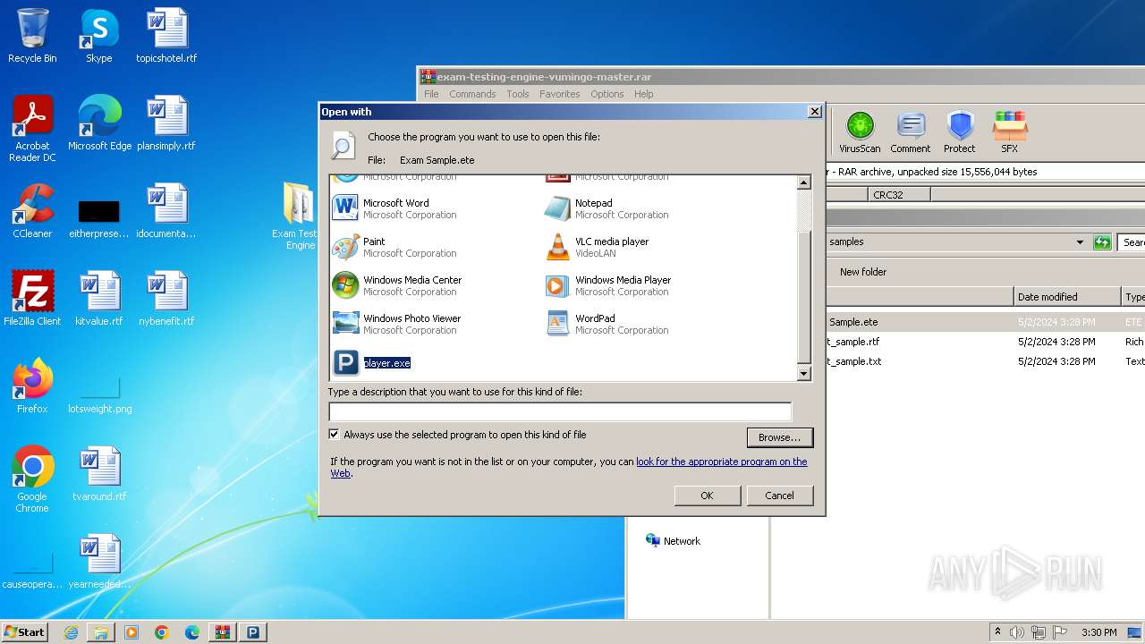Open Google Chrome desktop shortcut

(32, 479)
